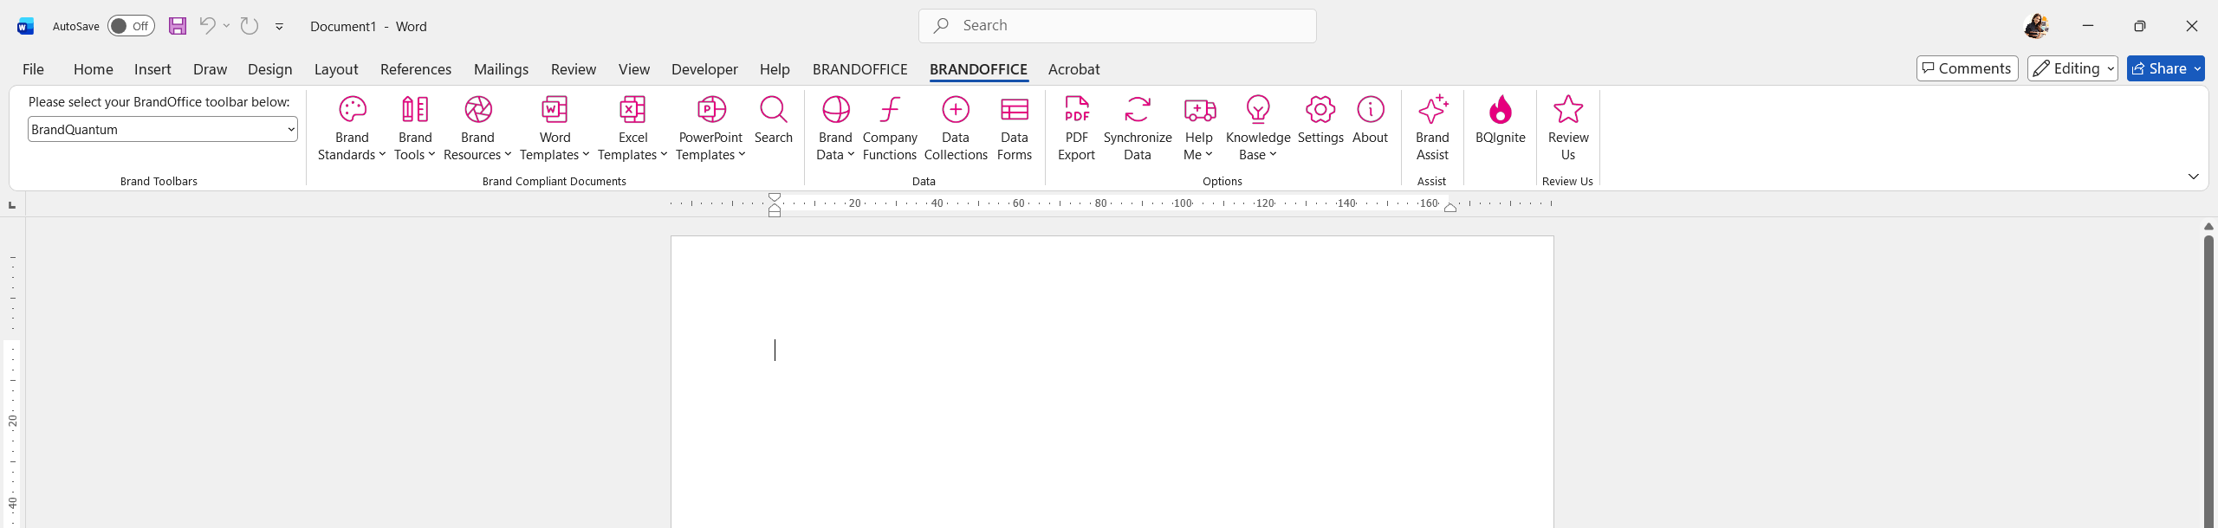
Task: Open Data Forms
Action: pos(1015,128)
